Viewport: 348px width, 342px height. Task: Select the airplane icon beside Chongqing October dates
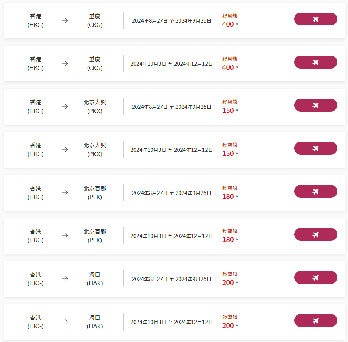315,62
